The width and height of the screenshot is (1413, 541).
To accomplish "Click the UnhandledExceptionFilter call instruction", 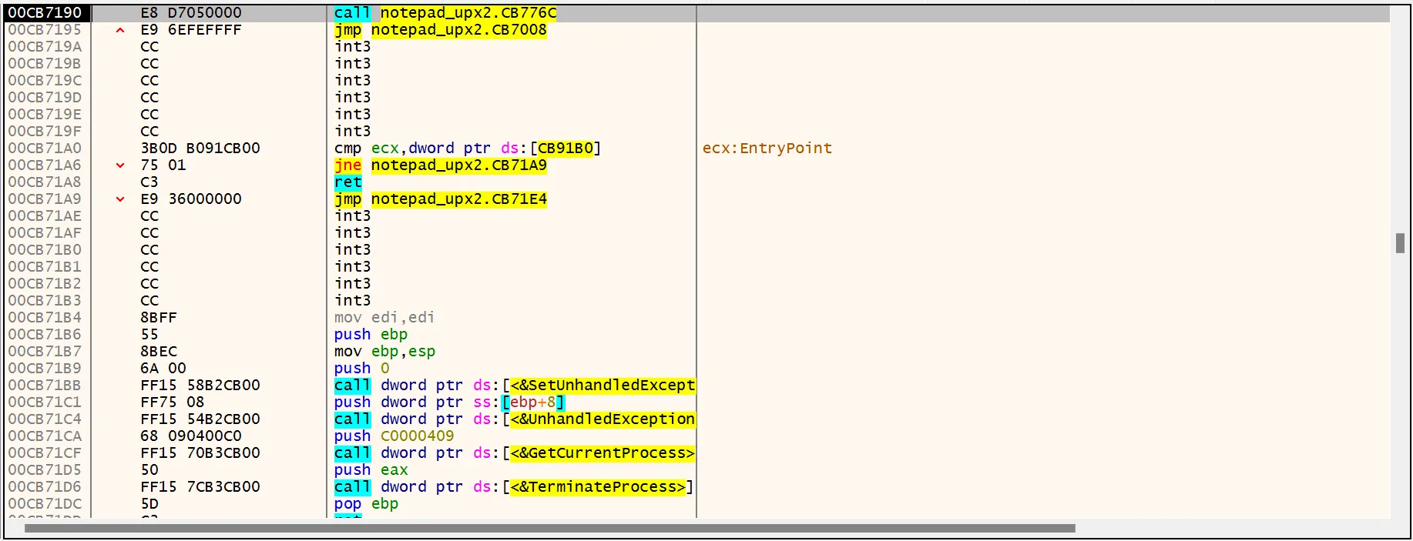I will click(514, 419).
